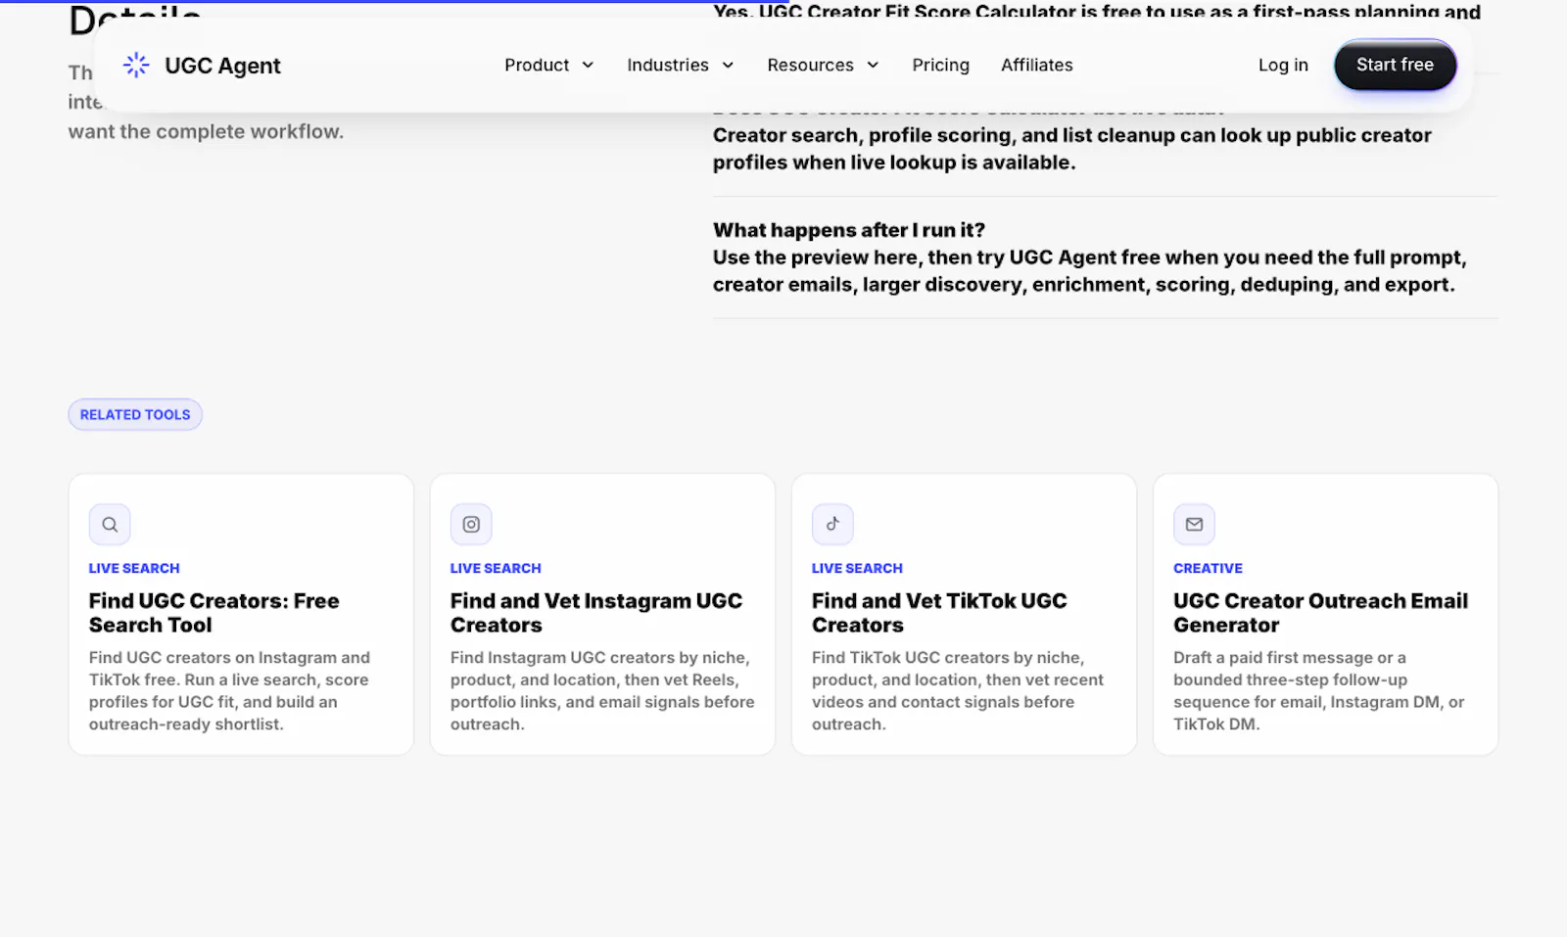
Task: Click the envelope icon on the outreach email card
Action: 1194,524
